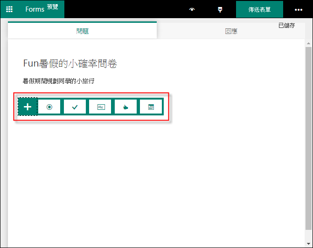Add a choice question with radio icon
Screen dimensions: 313x248
(x=49, y=107)
